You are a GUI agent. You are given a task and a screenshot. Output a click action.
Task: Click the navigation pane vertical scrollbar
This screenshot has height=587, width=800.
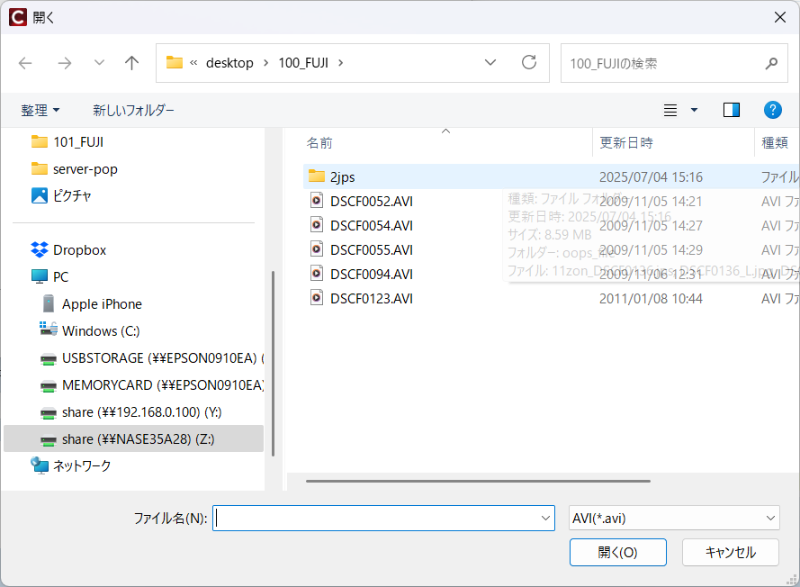tap(273, 363)
